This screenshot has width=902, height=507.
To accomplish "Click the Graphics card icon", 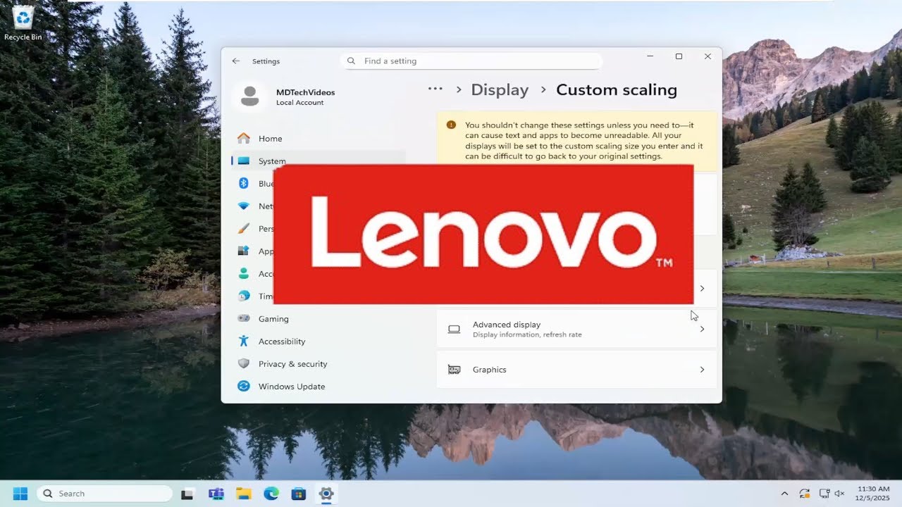I will 455,370.
